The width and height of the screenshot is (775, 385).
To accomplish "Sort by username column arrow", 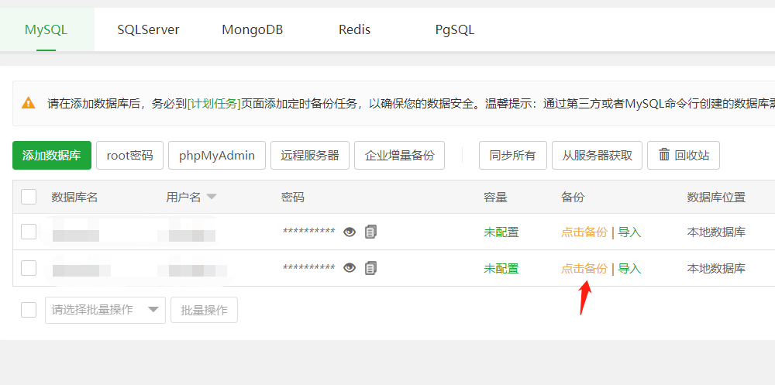I will (211, 197).
